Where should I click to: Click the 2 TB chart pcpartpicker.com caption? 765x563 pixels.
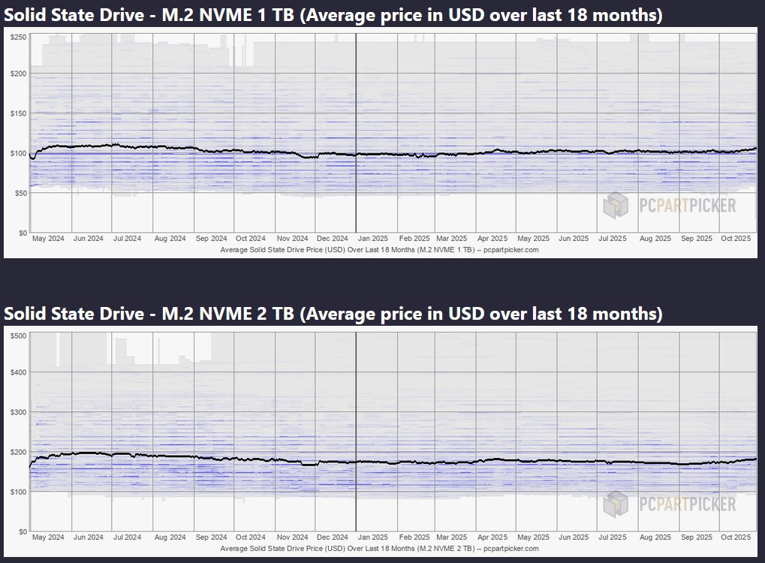pyautogui.click(x=380, y=549)
